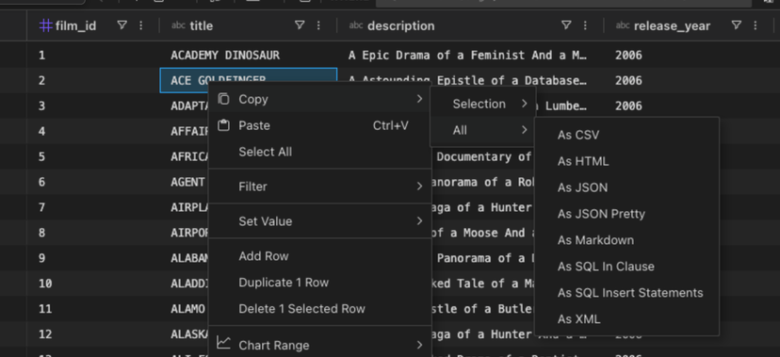Copy all As JSON
780x357 pixels.
click(626, 187)
